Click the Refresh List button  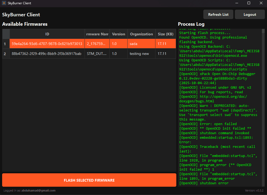218,14
